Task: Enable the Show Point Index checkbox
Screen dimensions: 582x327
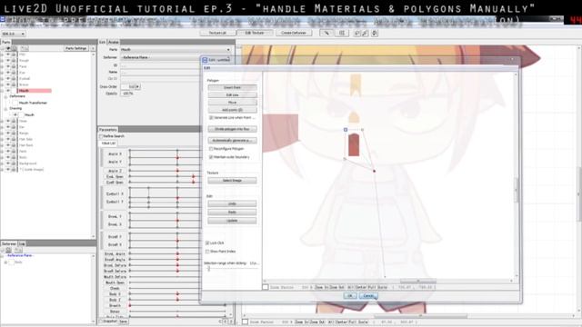Action: (x=207, y=252)
